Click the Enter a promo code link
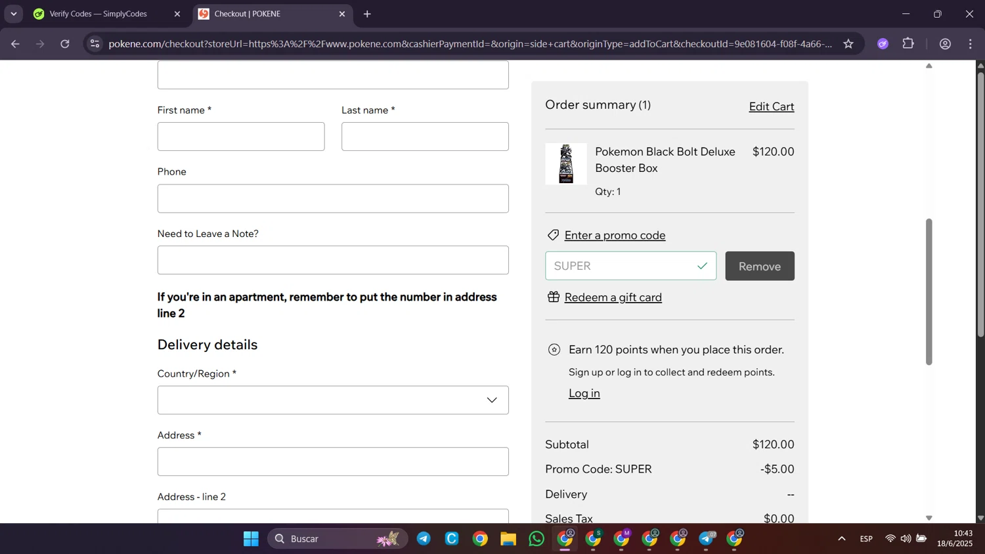 point(615,235)
